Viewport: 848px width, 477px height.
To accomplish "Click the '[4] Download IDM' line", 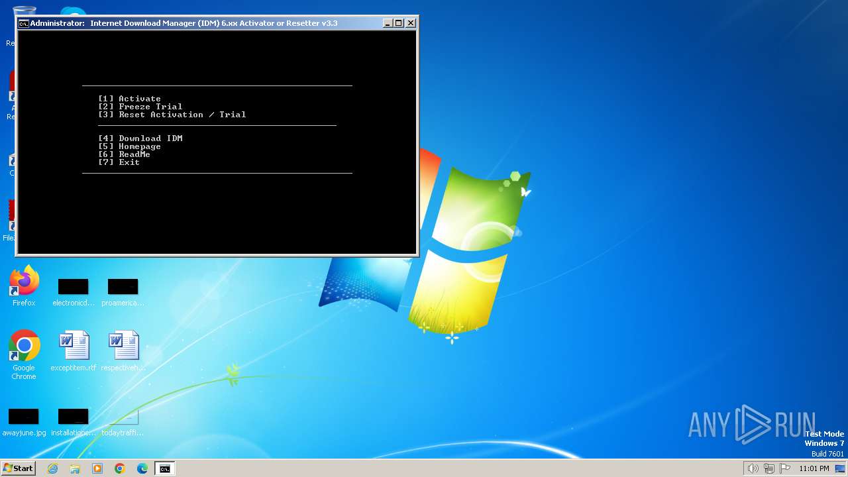I will coord(140,138).
